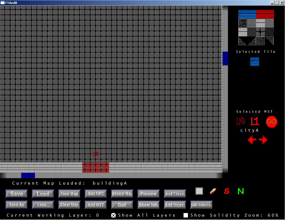The width and height of the screenshot is (285, 220).
Task: Pick the red tile in the tileset
Action: pos(265,14)
